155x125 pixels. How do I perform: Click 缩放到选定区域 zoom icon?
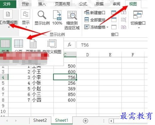pyautogui.click(x=72, y=20)
